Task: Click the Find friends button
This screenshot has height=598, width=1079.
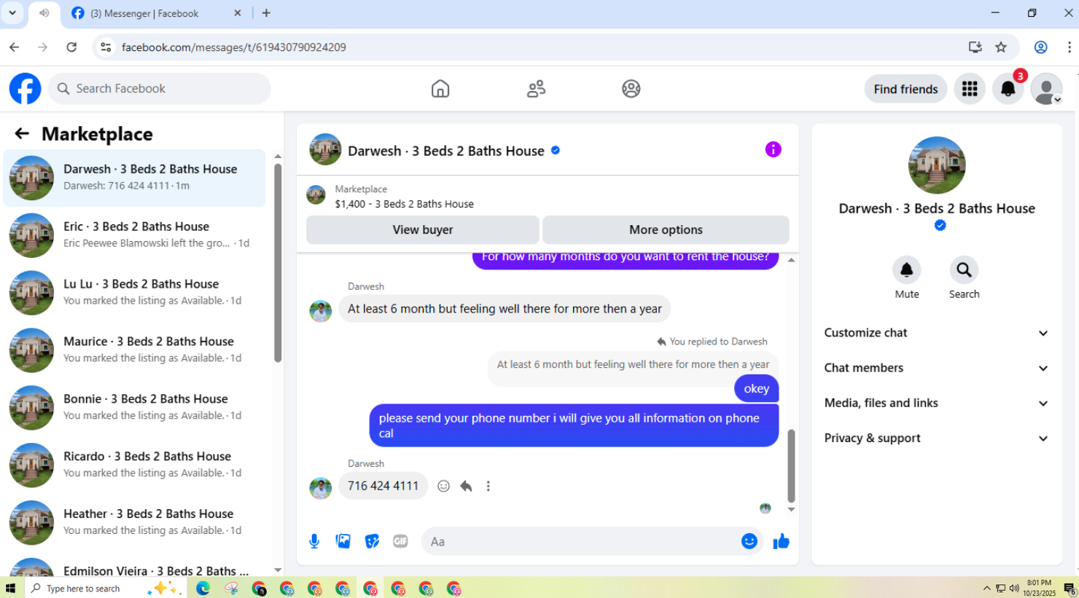Action: click(x=905, y=89)
